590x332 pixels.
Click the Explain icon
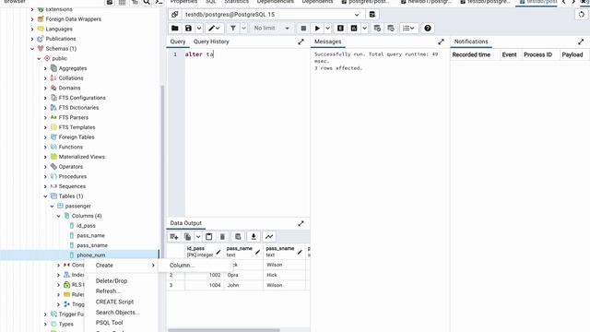340,29
